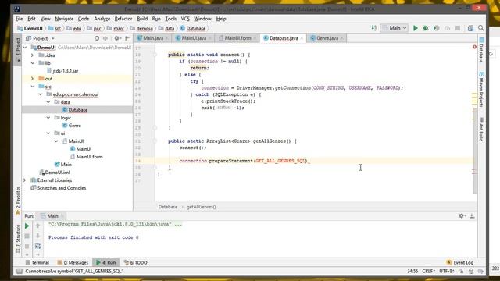
Task: Open Ant Build tool window
Action: point(481,130)
